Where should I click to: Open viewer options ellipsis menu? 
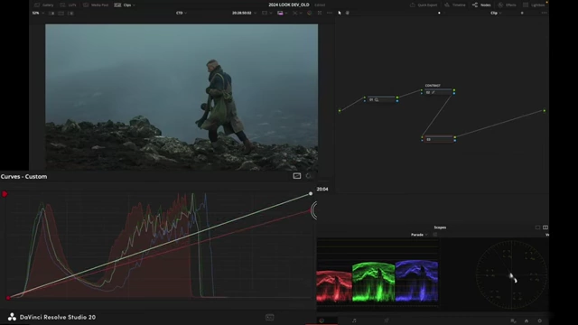329,13
